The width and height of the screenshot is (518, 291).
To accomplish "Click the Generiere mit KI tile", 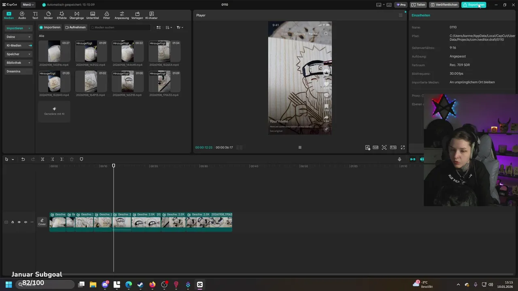I will click(54, 111).
